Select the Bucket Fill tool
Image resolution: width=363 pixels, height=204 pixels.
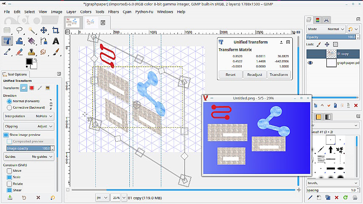[31, 41]
